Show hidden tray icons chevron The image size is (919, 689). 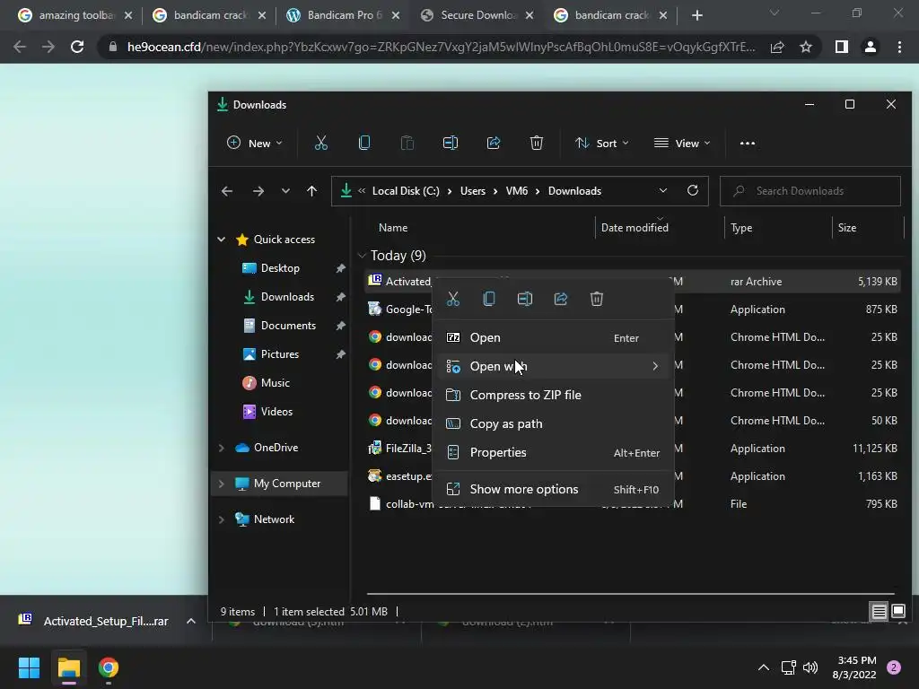[764, 667]
